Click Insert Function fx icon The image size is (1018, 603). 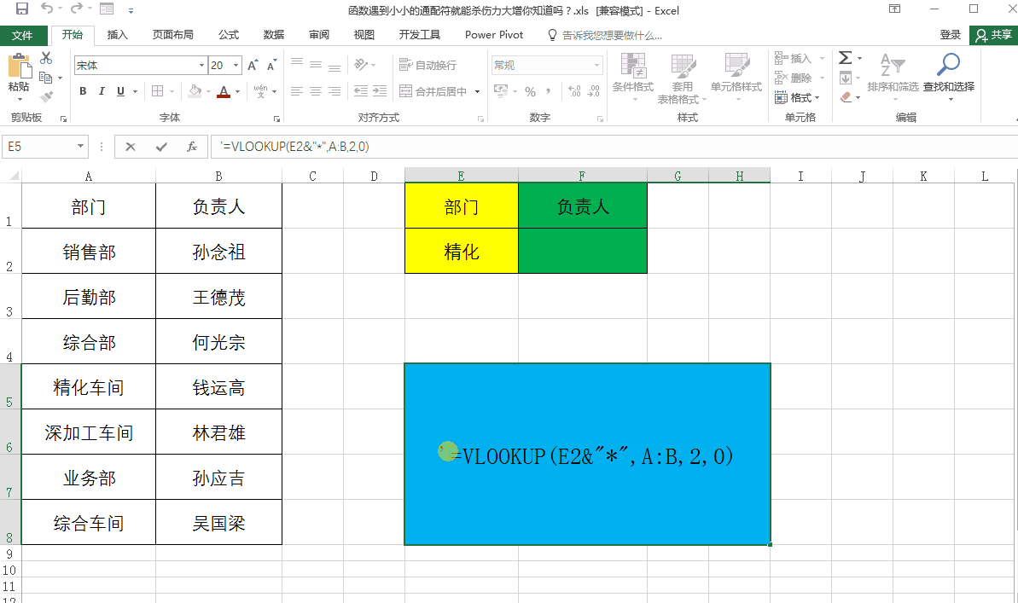pos(191,147)
